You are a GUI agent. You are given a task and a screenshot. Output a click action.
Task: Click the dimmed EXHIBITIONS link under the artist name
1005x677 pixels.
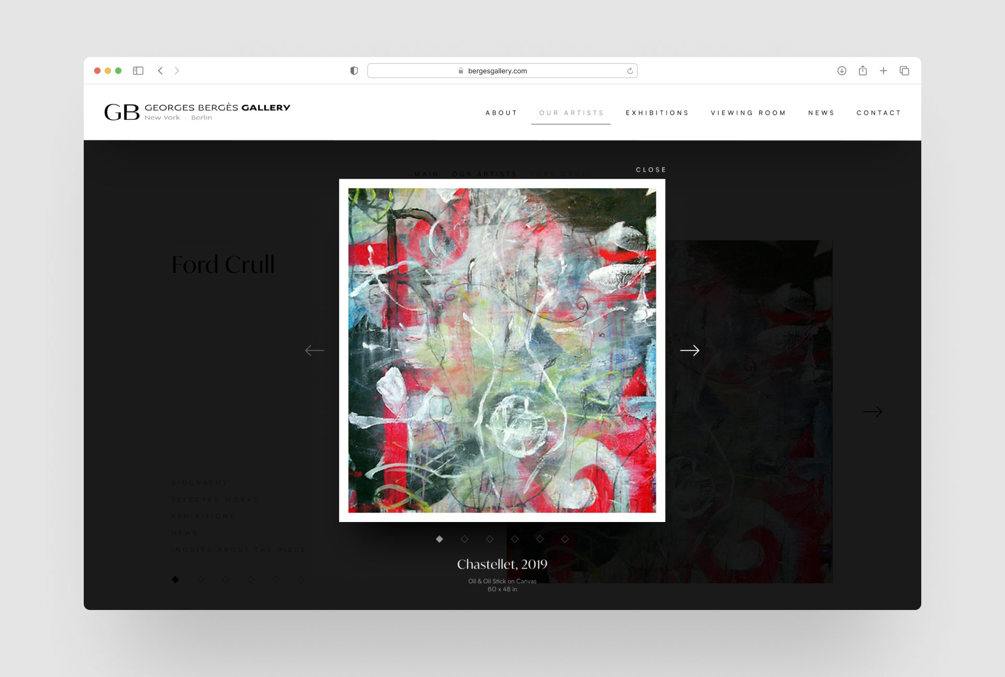tap(203, 516)
